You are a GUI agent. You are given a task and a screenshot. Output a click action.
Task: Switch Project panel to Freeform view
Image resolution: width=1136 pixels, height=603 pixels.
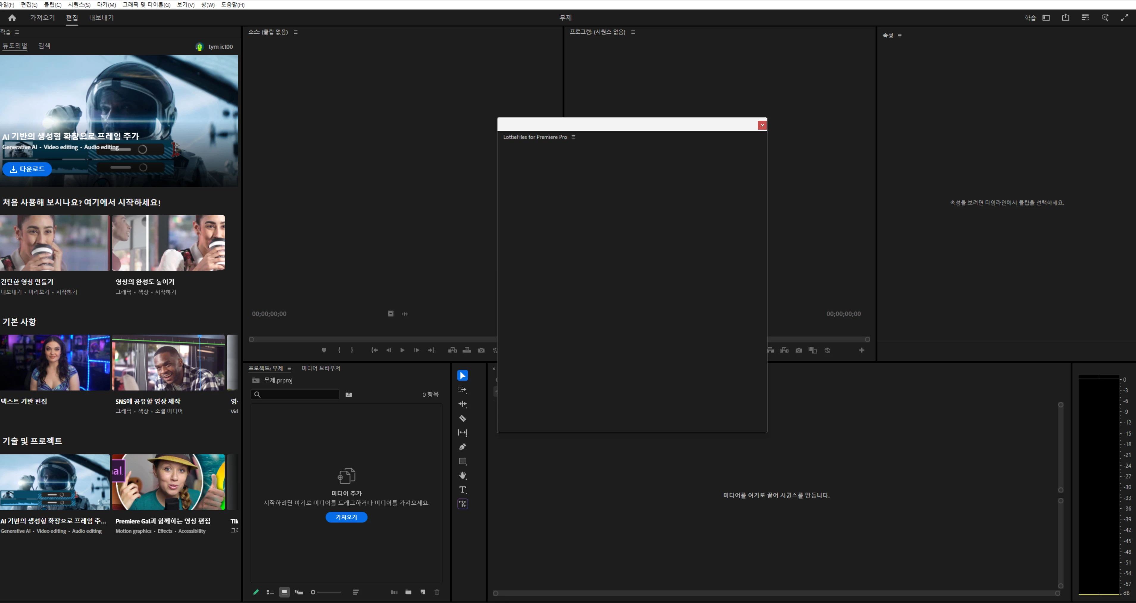click(x=298, y=592)
